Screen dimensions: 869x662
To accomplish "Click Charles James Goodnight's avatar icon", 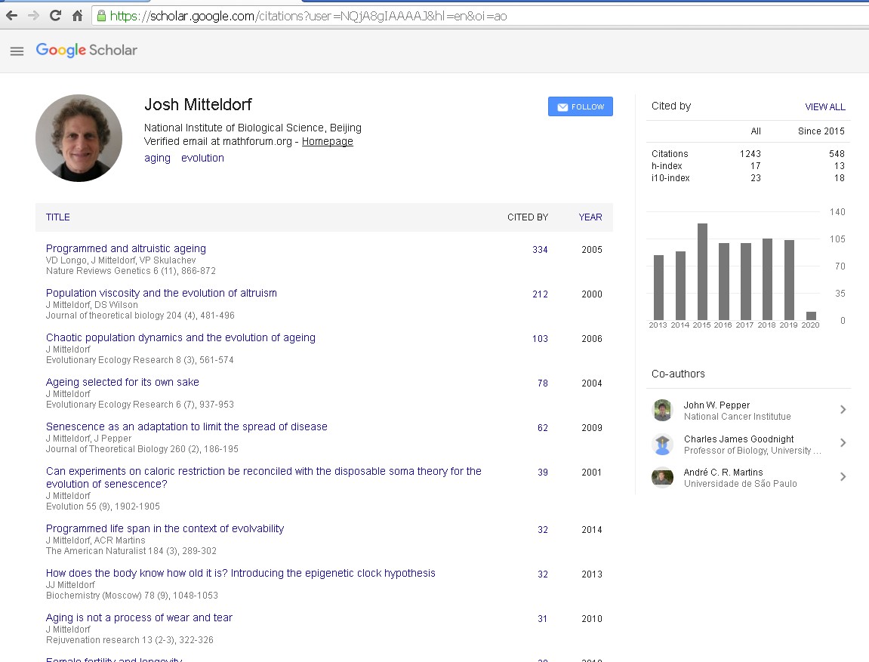I will click(x=662, y=444).
